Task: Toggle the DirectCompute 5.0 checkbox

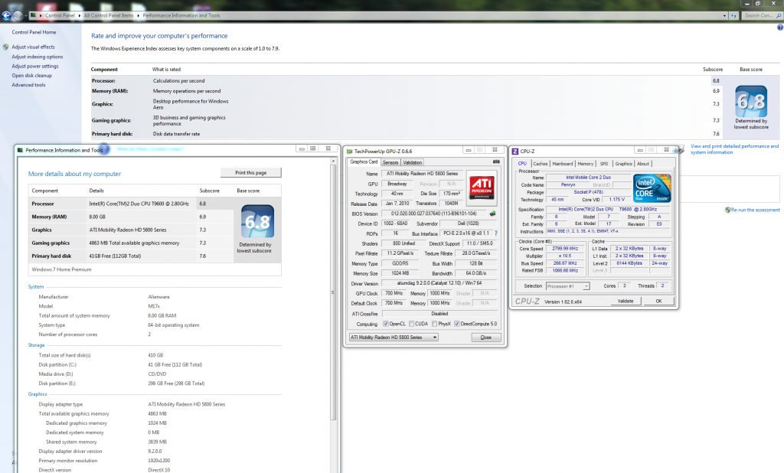Action: coord(456,324)
